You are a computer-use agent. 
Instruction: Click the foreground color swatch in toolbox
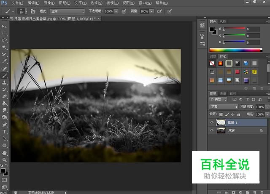(x=3, y=171)
